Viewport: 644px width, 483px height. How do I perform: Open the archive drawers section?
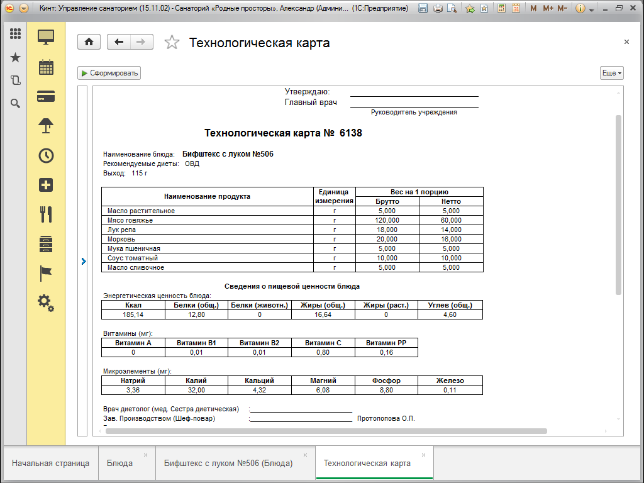(x=46, y=244)
